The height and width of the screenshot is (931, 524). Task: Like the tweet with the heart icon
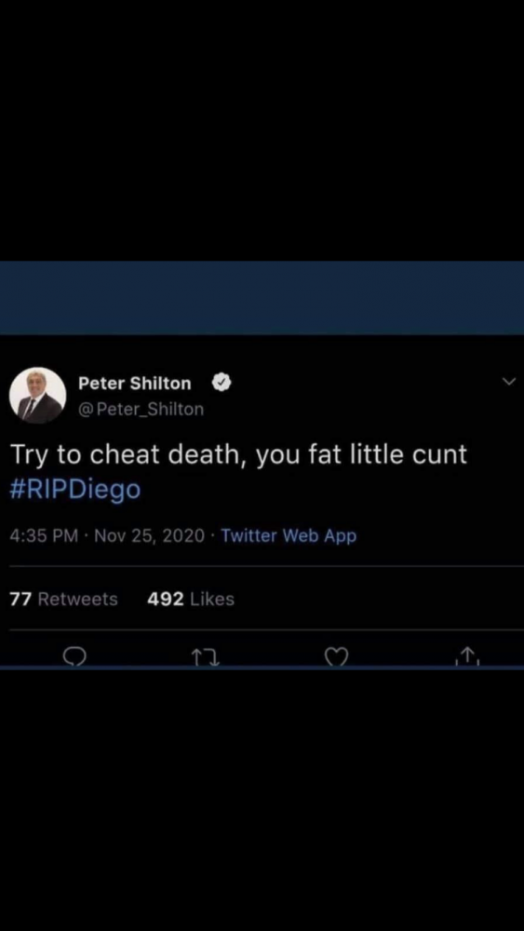click(x=337, y=656)
